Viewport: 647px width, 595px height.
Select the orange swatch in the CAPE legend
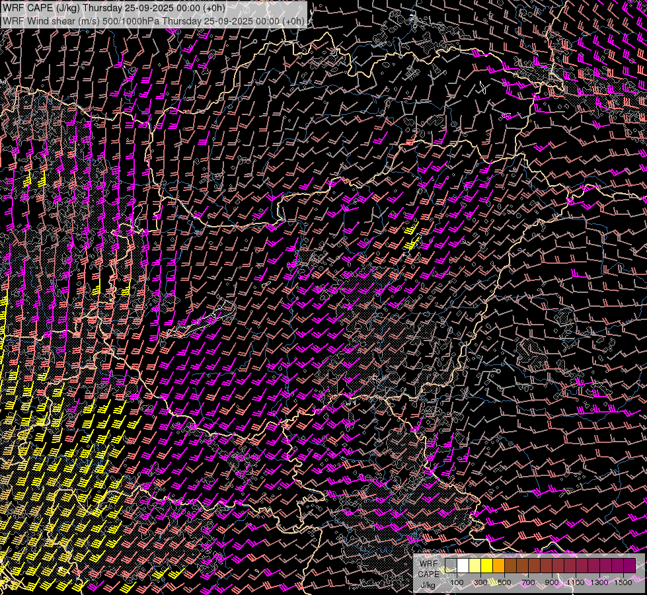tap(499, 565)
